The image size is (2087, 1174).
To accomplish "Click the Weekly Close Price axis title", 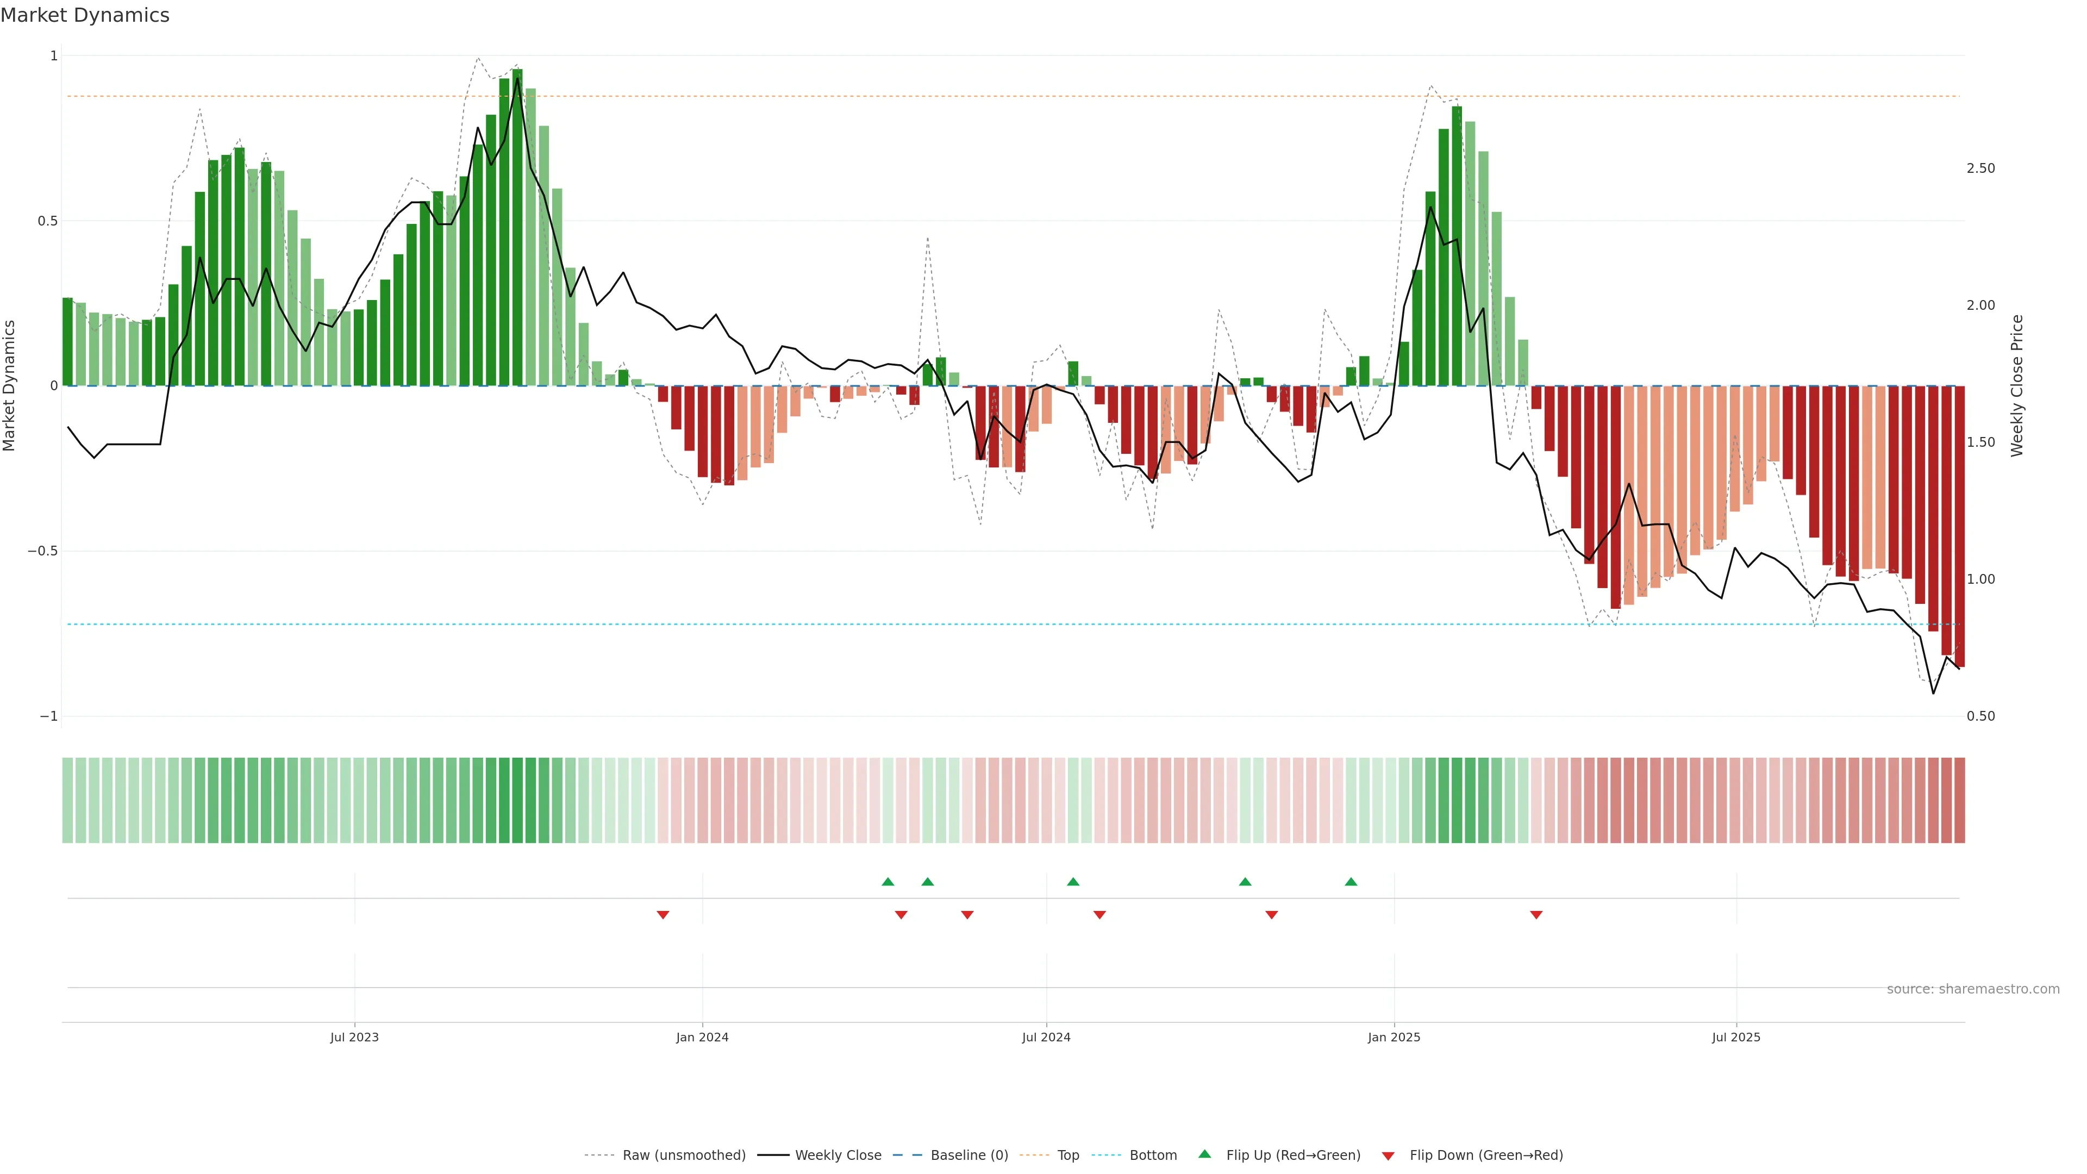I will 2016,386.
